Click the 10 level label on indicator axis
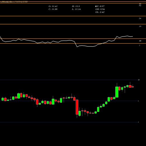Image resolution: width=146 pixels, height=146 pixels. 140,41
